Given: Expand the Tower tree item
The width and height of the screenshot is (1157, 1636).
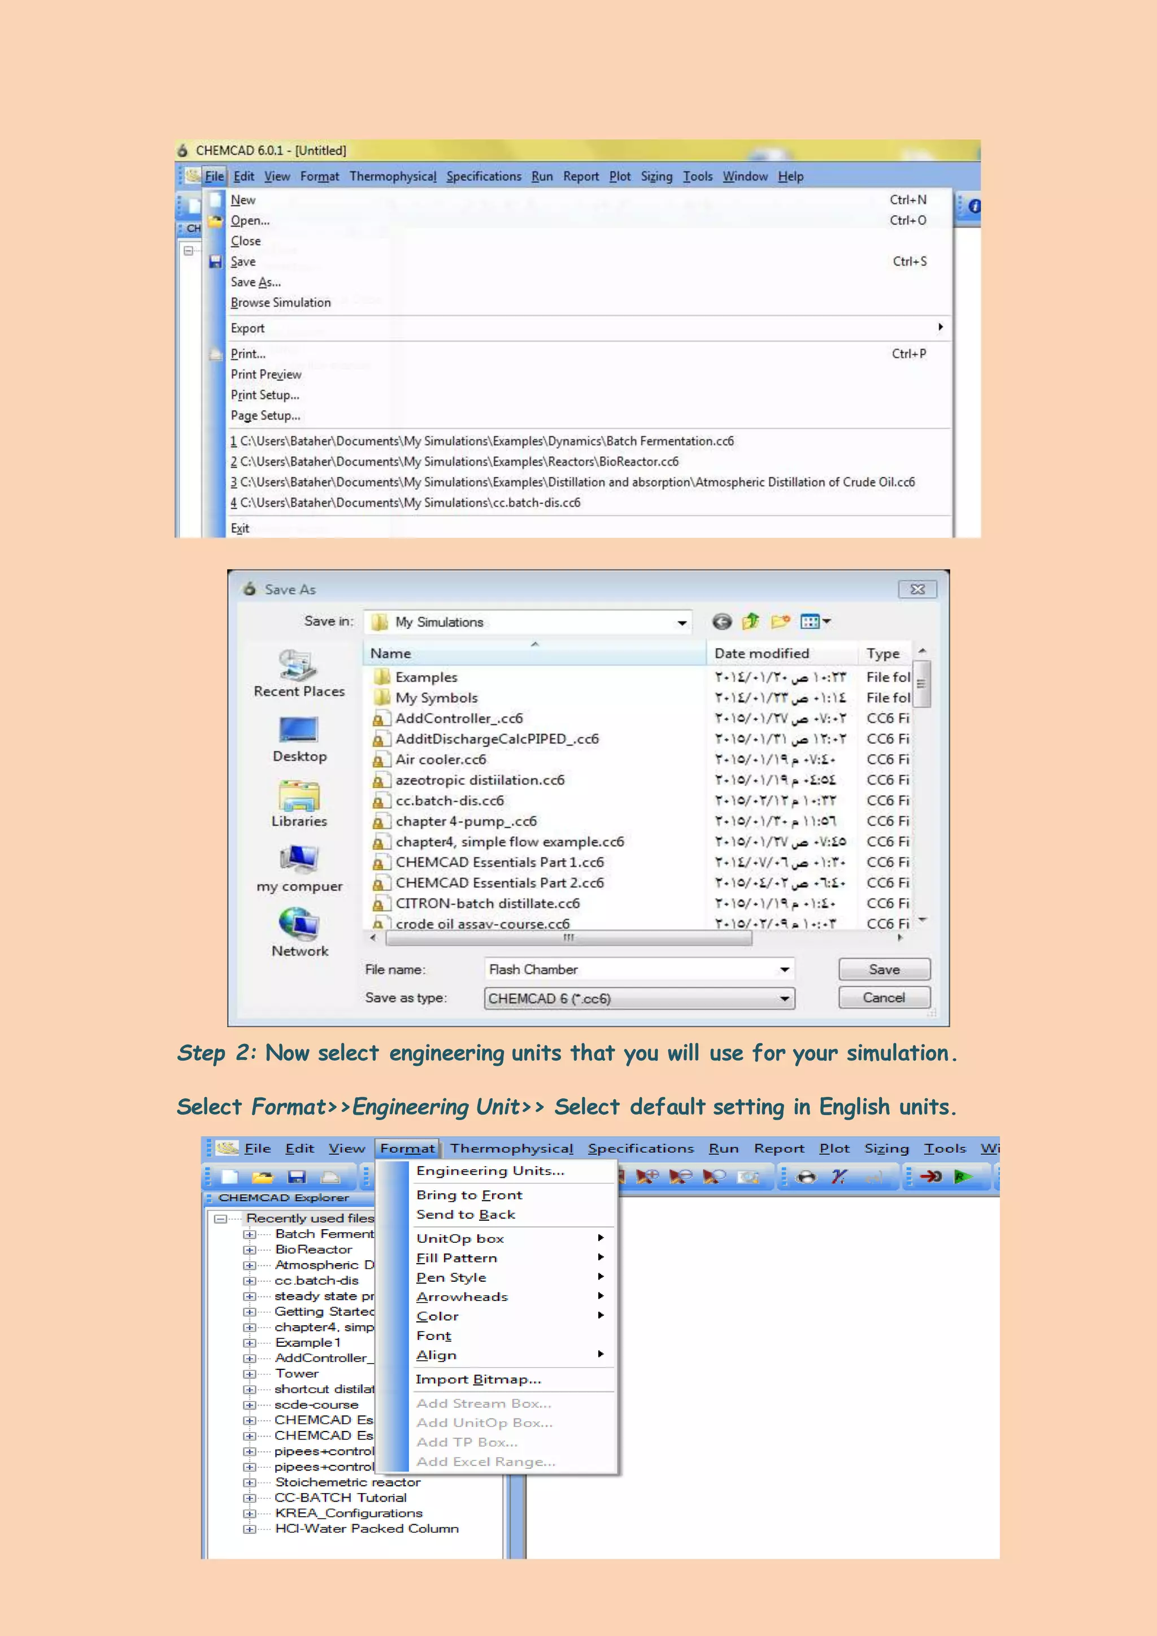Looking at the screenshot, I should coord(249,1374).
